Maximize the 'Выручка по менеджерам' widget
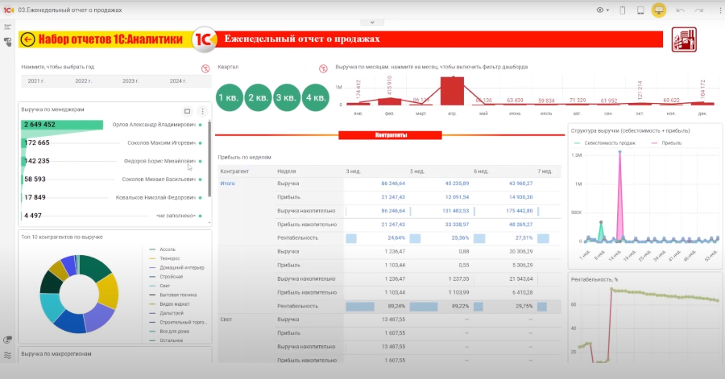Viewport: 725px width, 379px height. click(187, 111)
